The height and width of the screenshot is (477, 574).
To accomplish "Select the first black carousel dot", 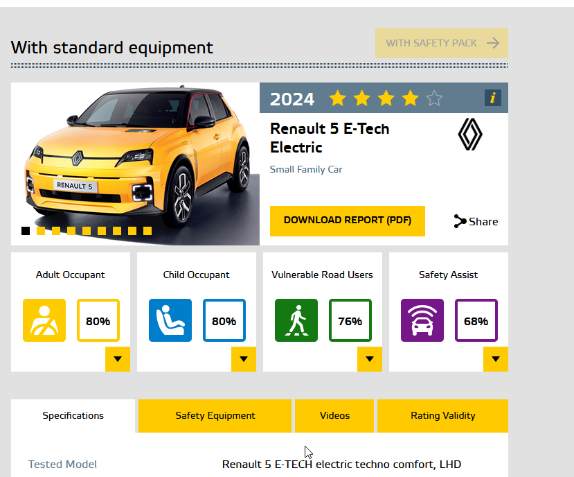I will (x=26, y=231).
